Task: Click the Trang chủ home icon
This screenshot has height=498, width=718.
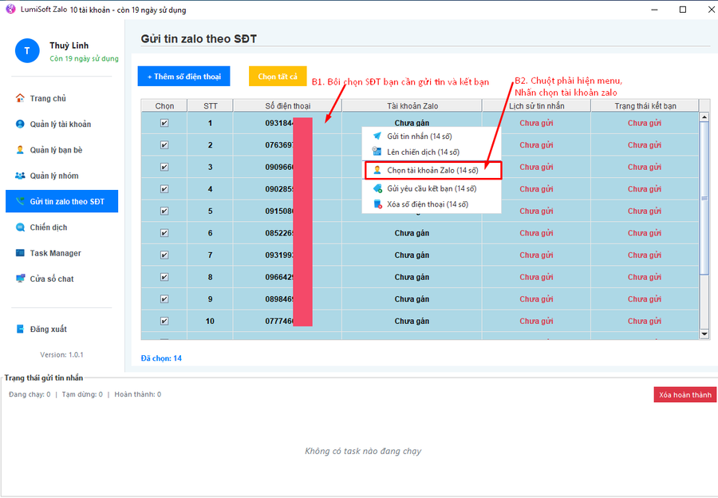Action: coord(21,98)
